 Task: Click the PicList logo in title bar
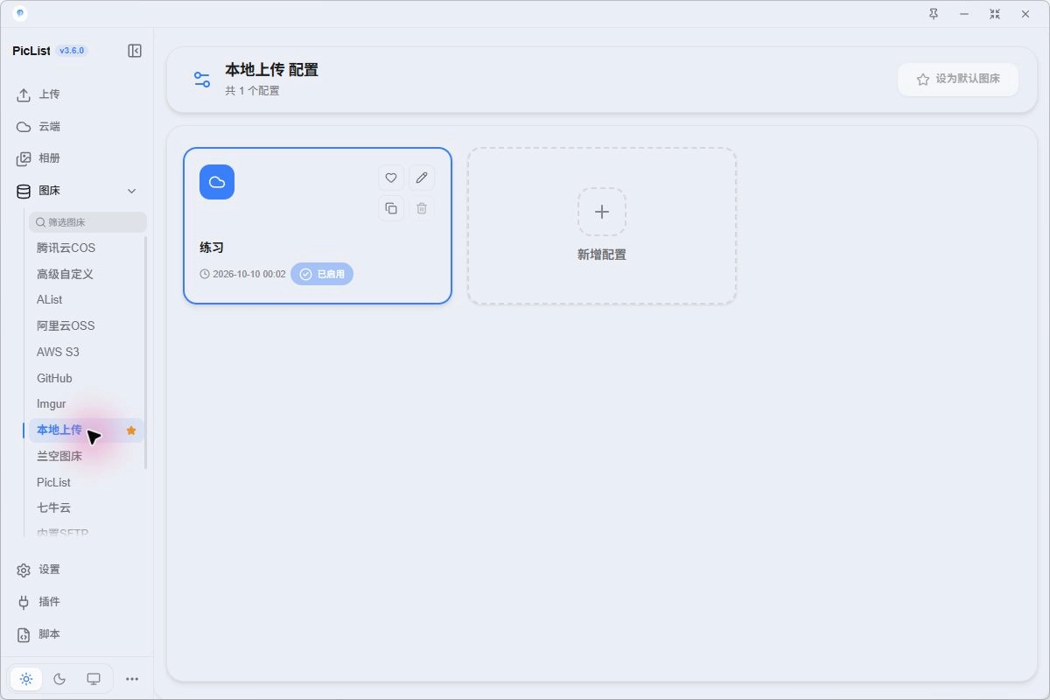pos(20,14)
